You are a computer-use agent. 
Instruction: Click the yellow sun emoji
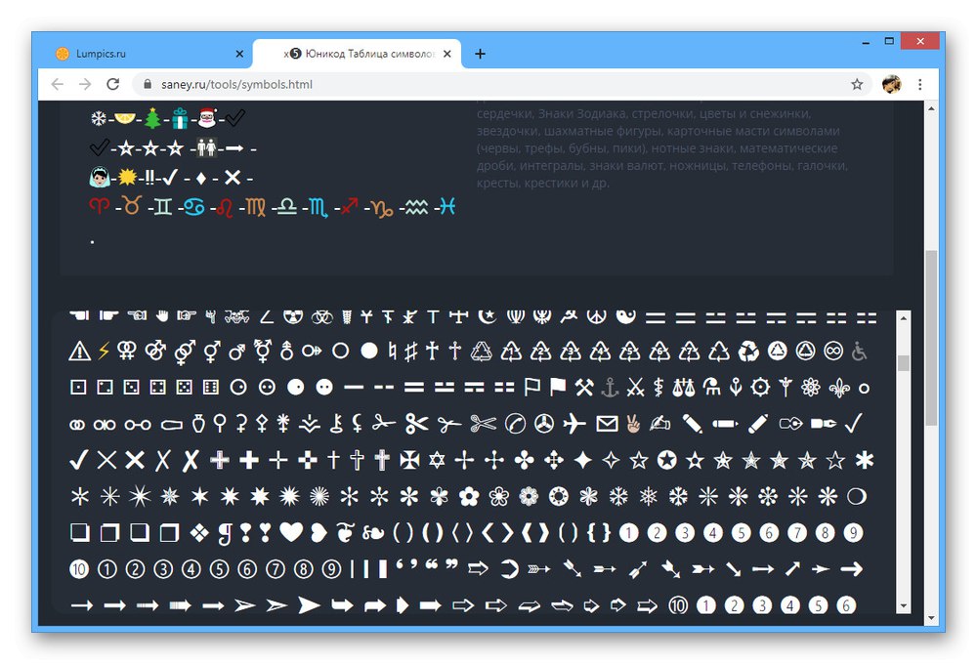pos(127,178)
